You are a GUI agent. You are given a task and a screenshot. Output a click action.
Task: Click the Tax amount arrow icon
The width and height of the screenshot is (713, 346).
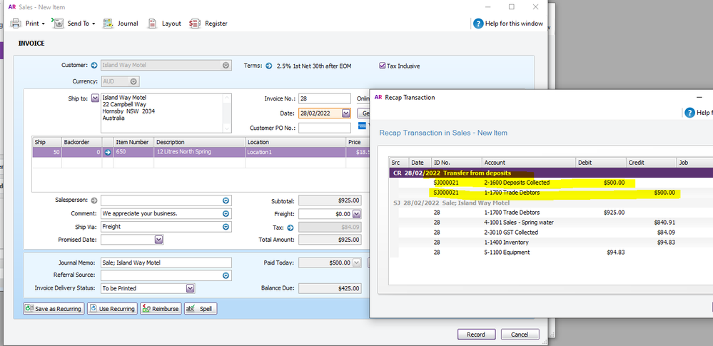pyautogui.click(x=290, y=228)
